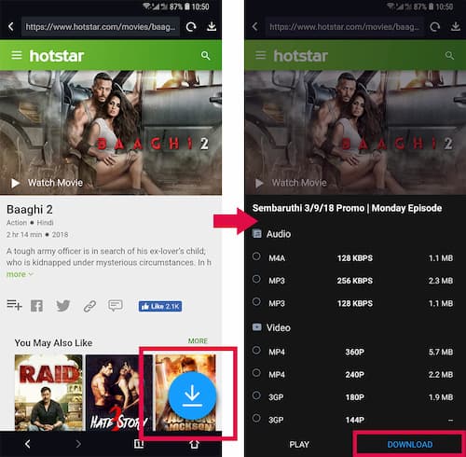The height and width of the screenshot is (457, 466).
Task: Tap the 10:50 clock in the left status bar
Action: [x=199, y=7]
